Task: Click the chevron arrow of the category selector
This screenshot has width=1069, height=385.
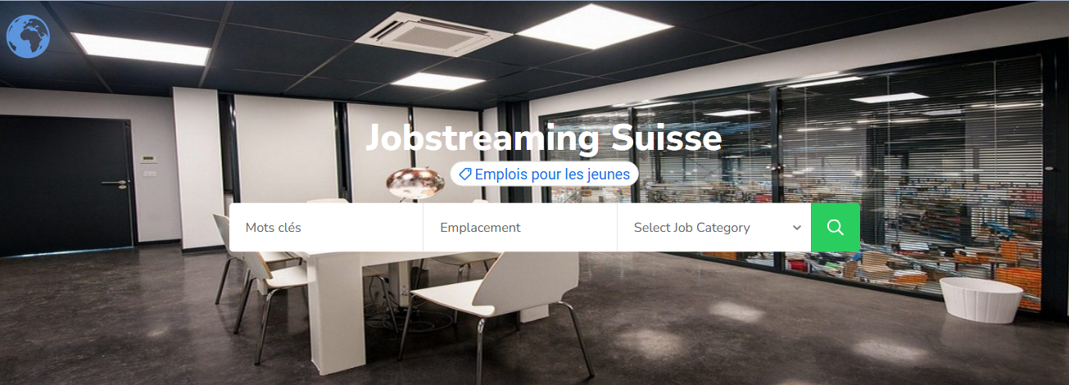Action: tap(797, 228)
